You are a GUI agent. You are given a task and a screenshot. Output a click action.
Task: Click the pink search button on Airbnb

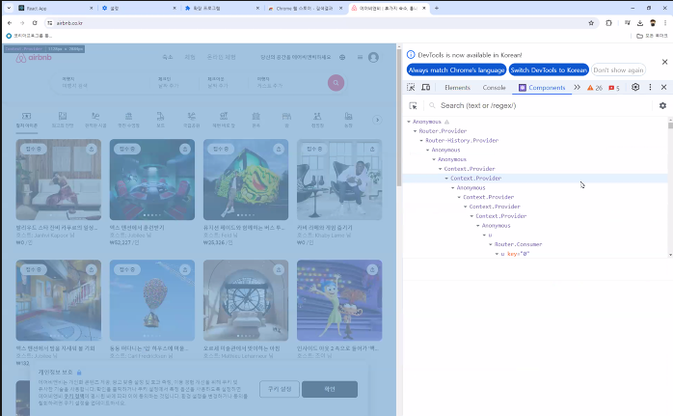[336, 83]
